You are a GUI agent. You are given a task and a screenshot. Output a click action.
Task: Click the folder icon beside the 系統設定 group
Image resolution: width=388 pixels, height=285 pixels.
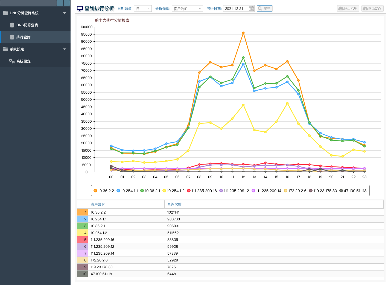[5, 49]
